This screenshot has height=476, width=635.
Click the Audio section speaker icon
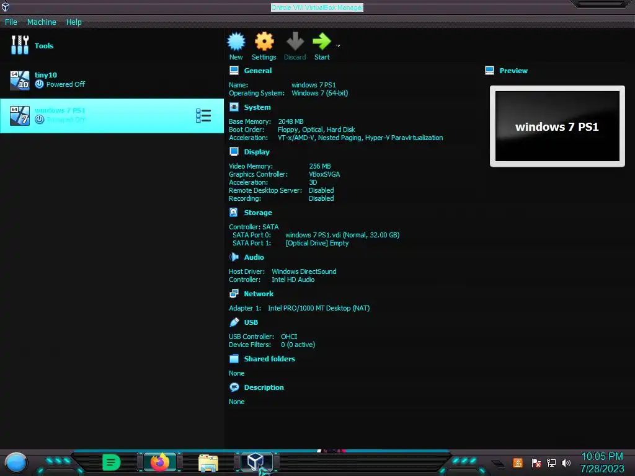click(x=234, y=257)
